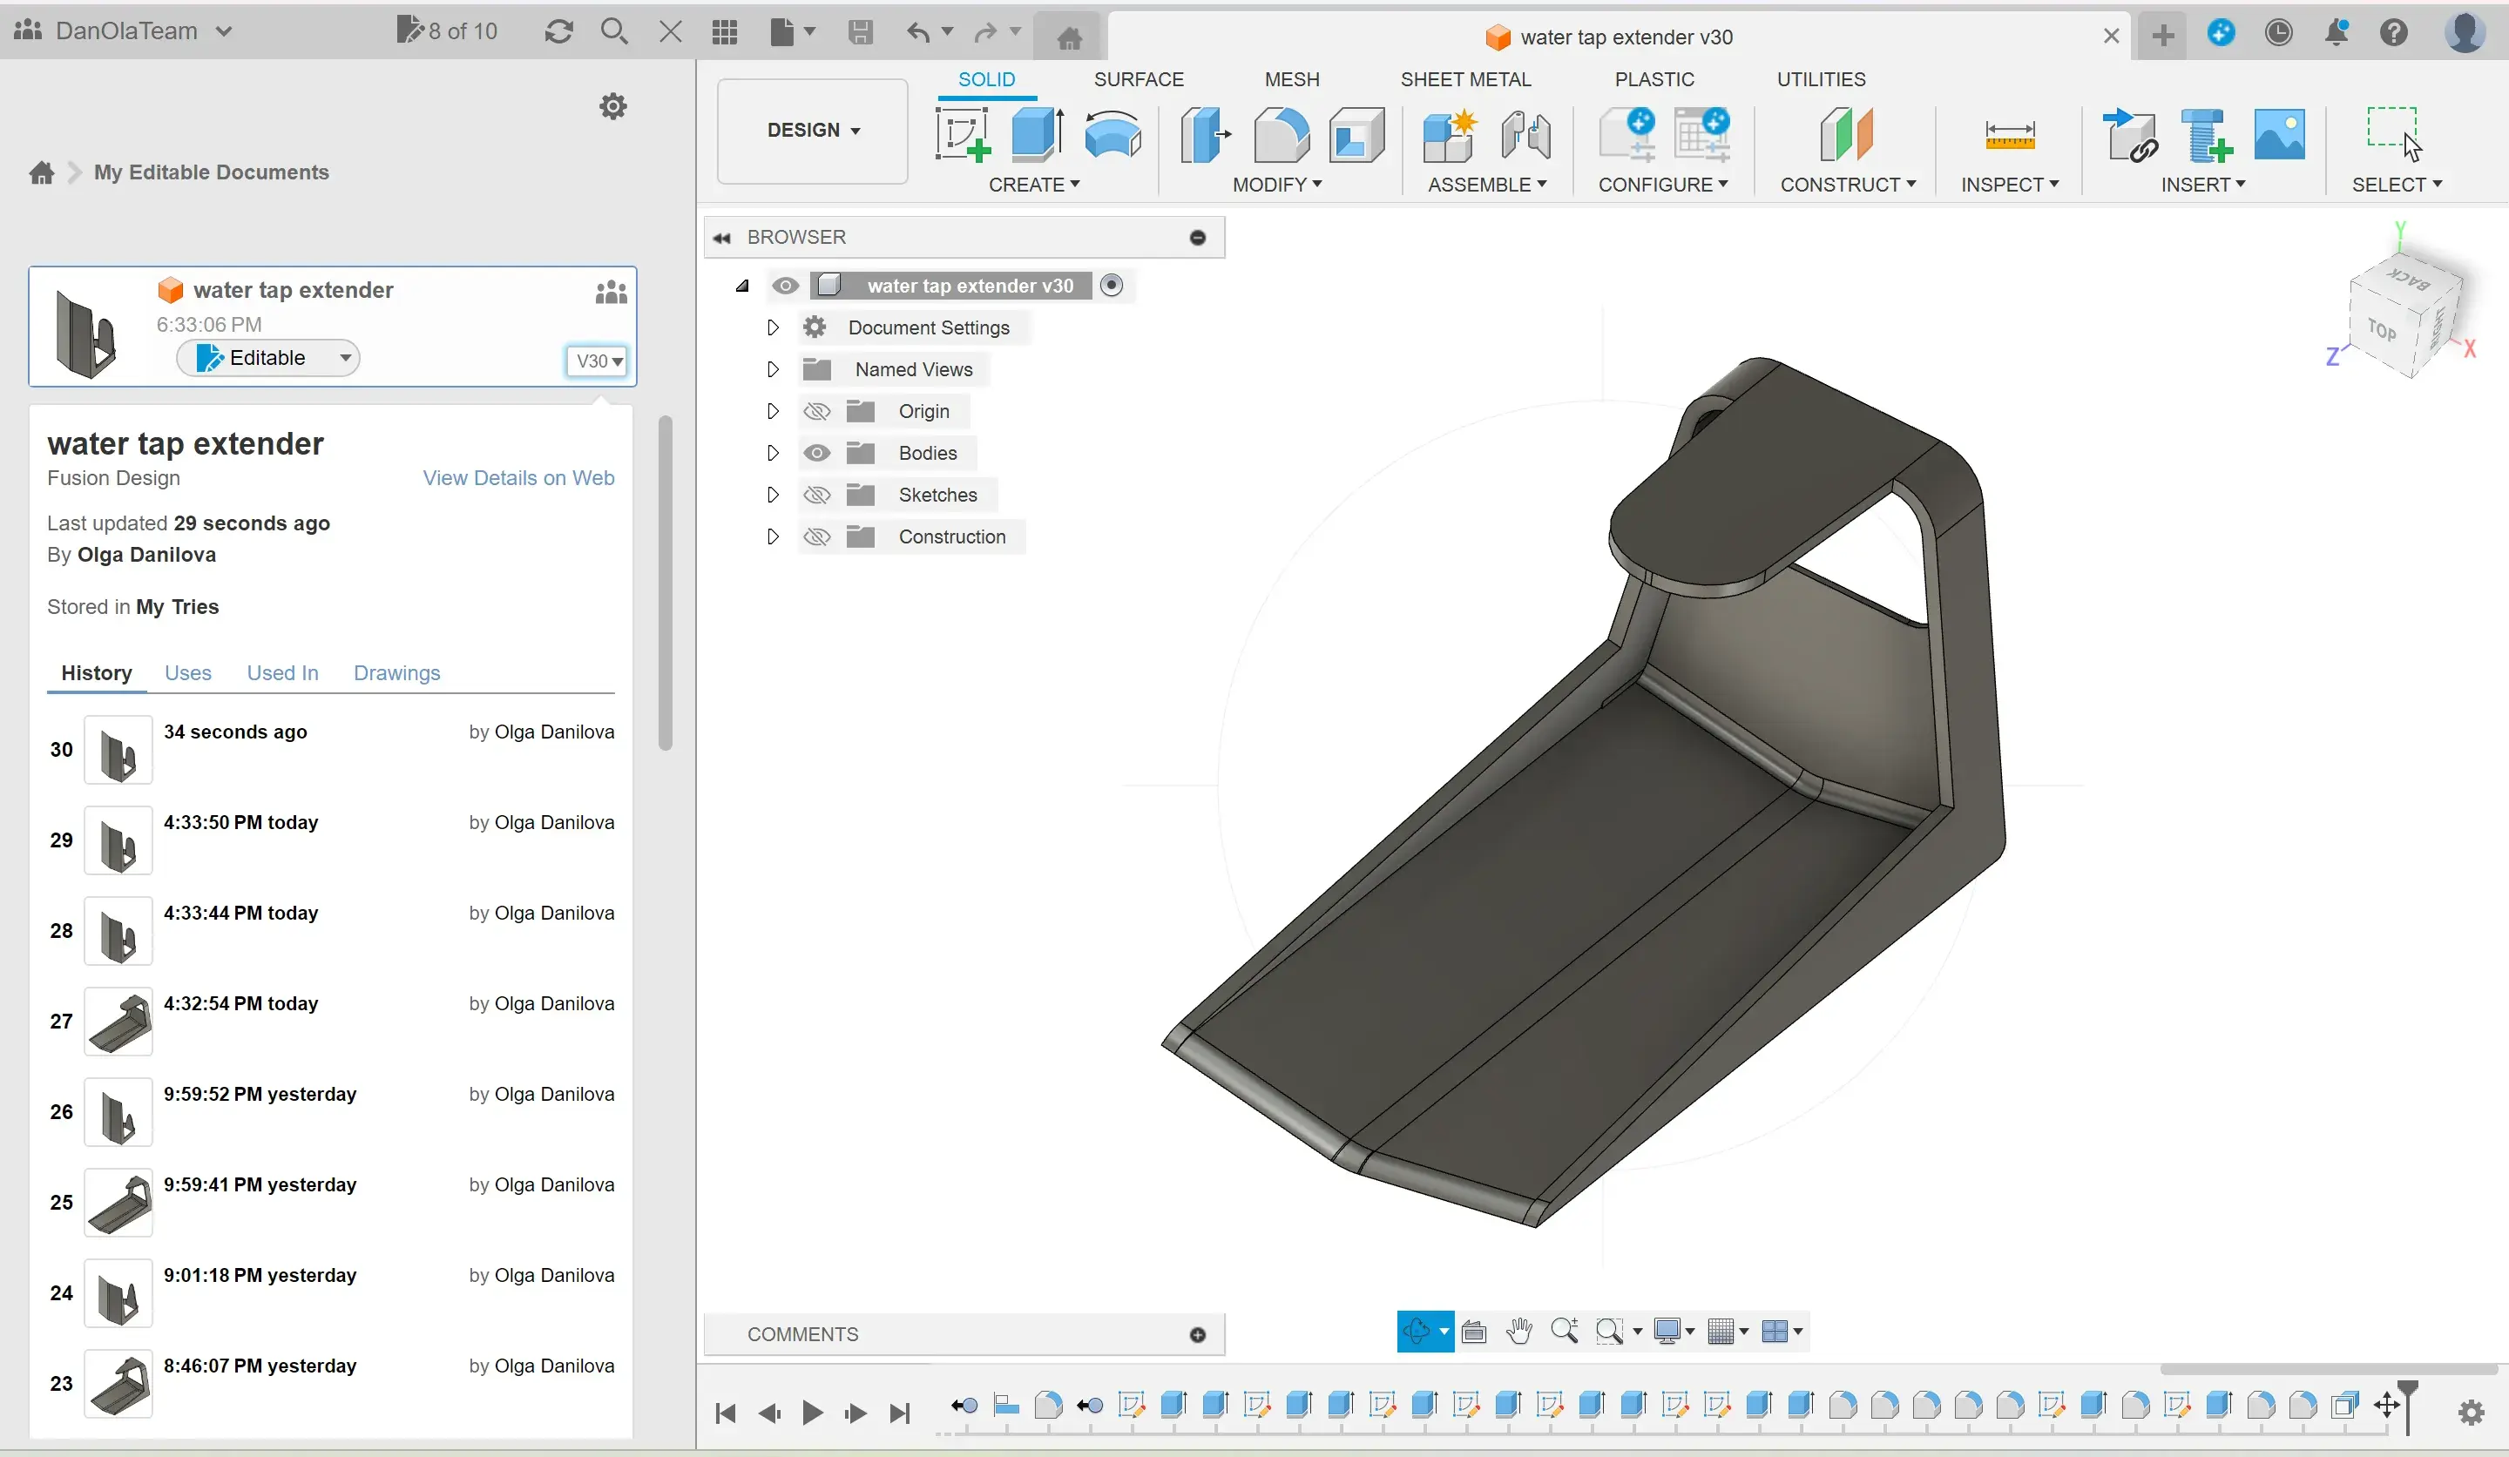Click the home breadcrumb icon
The height and width of the screenshot is (1457, 2509).
point(42,172)
